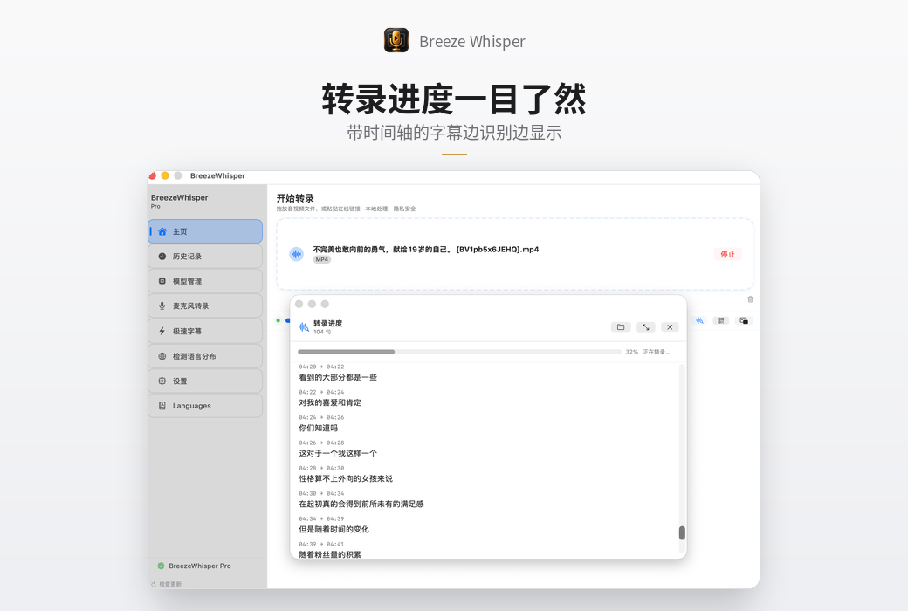Open 设置 settings in sidebar
Screen dimensions: 908x611
(205, 381)
